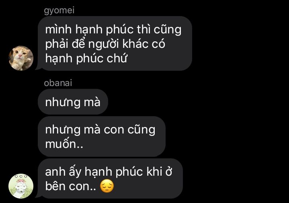Screen dimensions: 289x203
Task: Click the "anh ấy hạnh phúc" message bubble
Action: coord(110,178)
